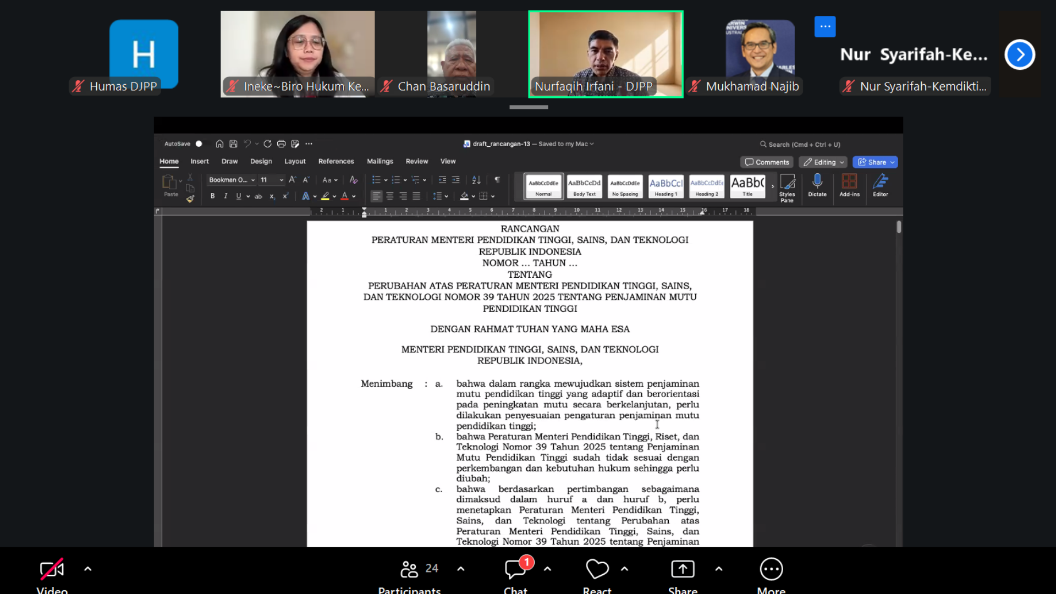Open the Review ribbon tab

coord(417,162)
